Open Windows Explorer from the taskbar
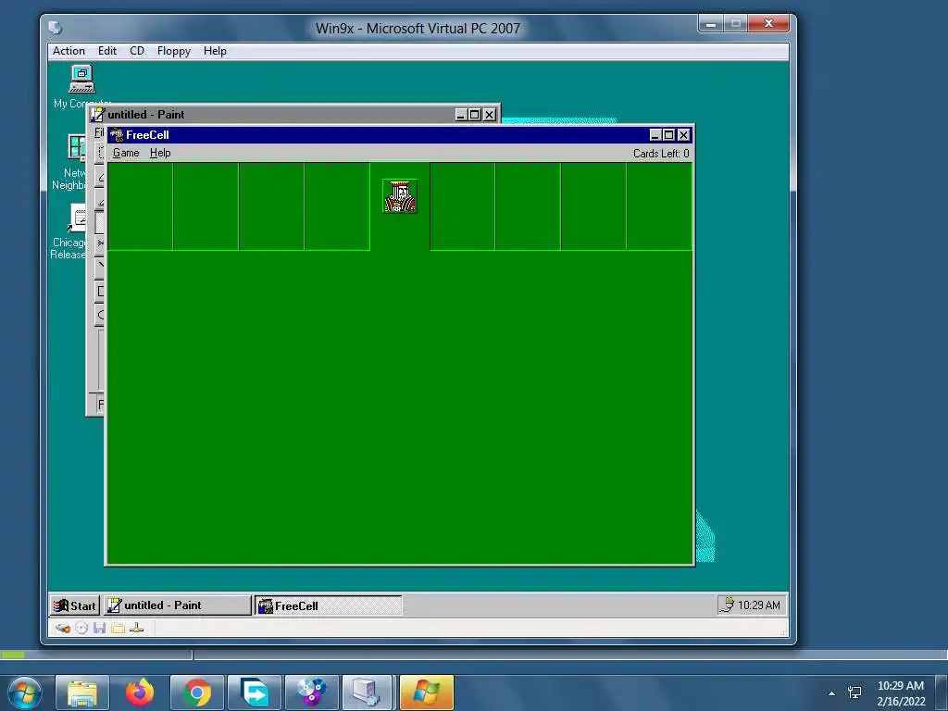The height and width of the screenshot is (711, 948). click(x=82, y=692)
